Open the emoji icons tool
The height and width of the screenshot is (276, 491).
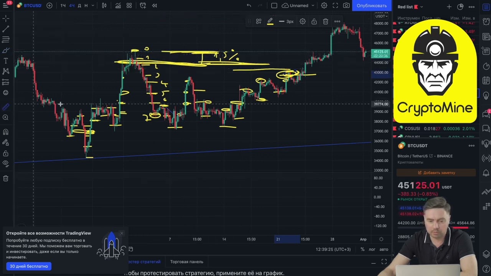[x=6, y=92]
